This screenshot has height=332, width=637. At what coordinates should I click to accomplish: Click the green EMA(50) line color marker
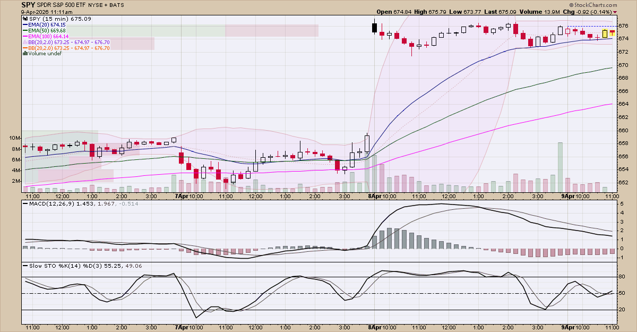pyautogui.click(x=25, y=31)
